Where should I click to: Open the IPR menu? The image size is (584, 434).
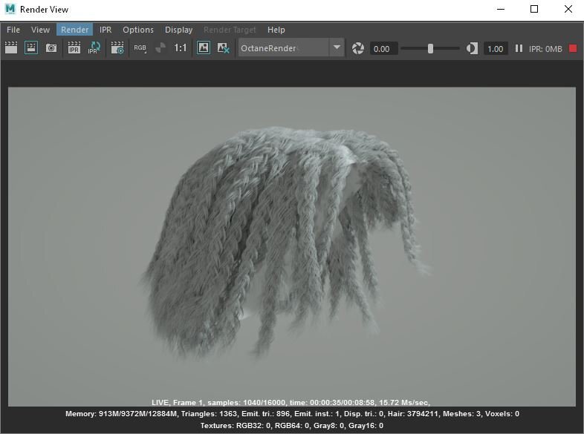pyautogui.click(x=106, y=30)
